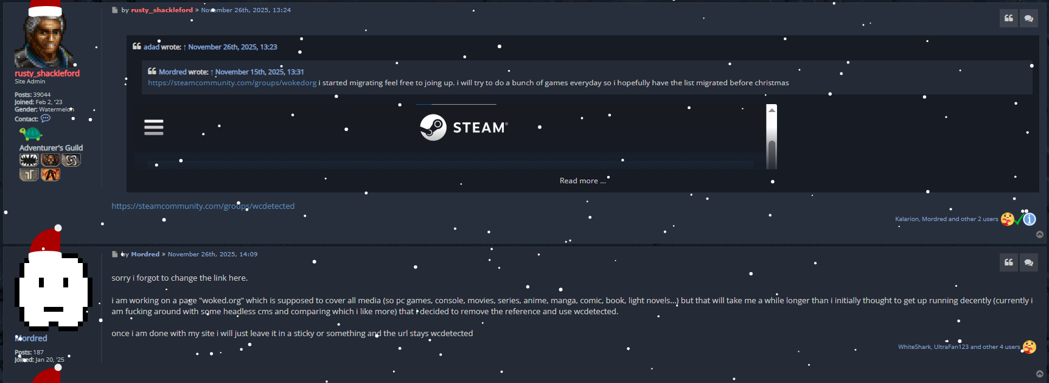Click the 'November 26th, 2025, 13:24' timestamp
The width and height of the screenshot is (1049, 383).
(x=246, y=10)
